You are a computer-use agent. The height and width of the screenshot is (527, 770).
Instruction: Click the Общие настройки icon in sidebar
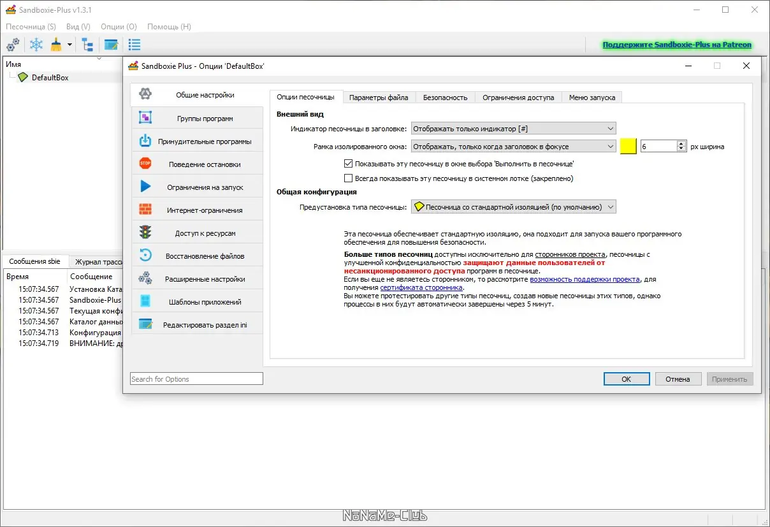click(x=145, y=95)
